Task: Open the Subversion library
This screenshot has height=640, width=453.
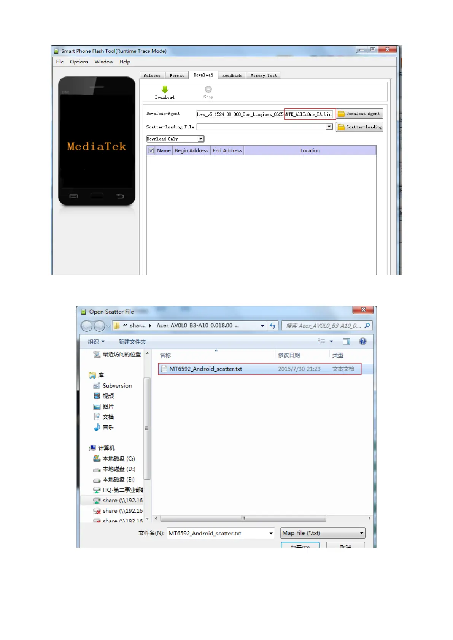Action: (x=113, y=385)
